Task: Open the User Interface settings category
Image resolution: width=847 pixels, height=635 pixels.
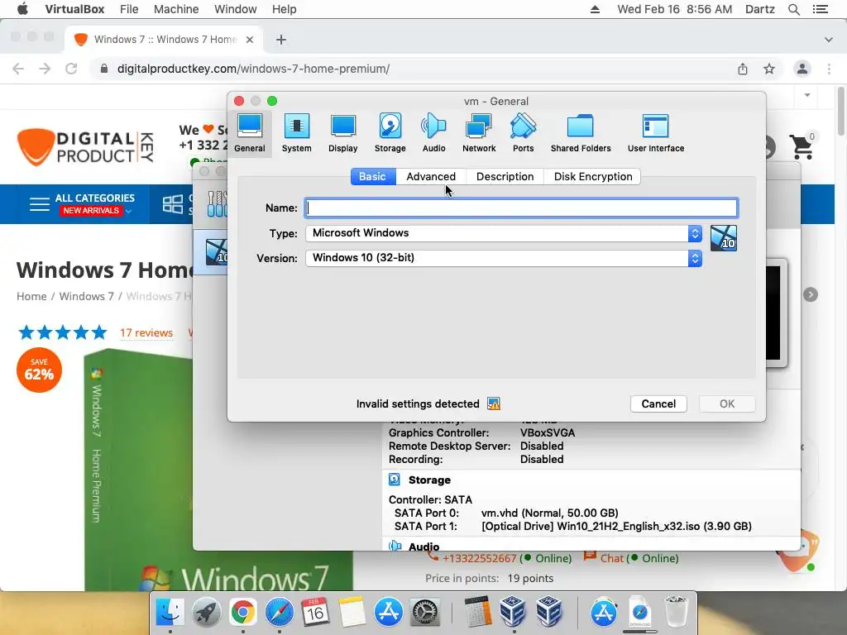Action: coord(656,133)
